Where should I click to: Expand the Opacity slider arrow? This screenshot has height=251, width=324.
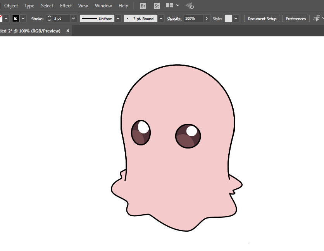(207, 19)
